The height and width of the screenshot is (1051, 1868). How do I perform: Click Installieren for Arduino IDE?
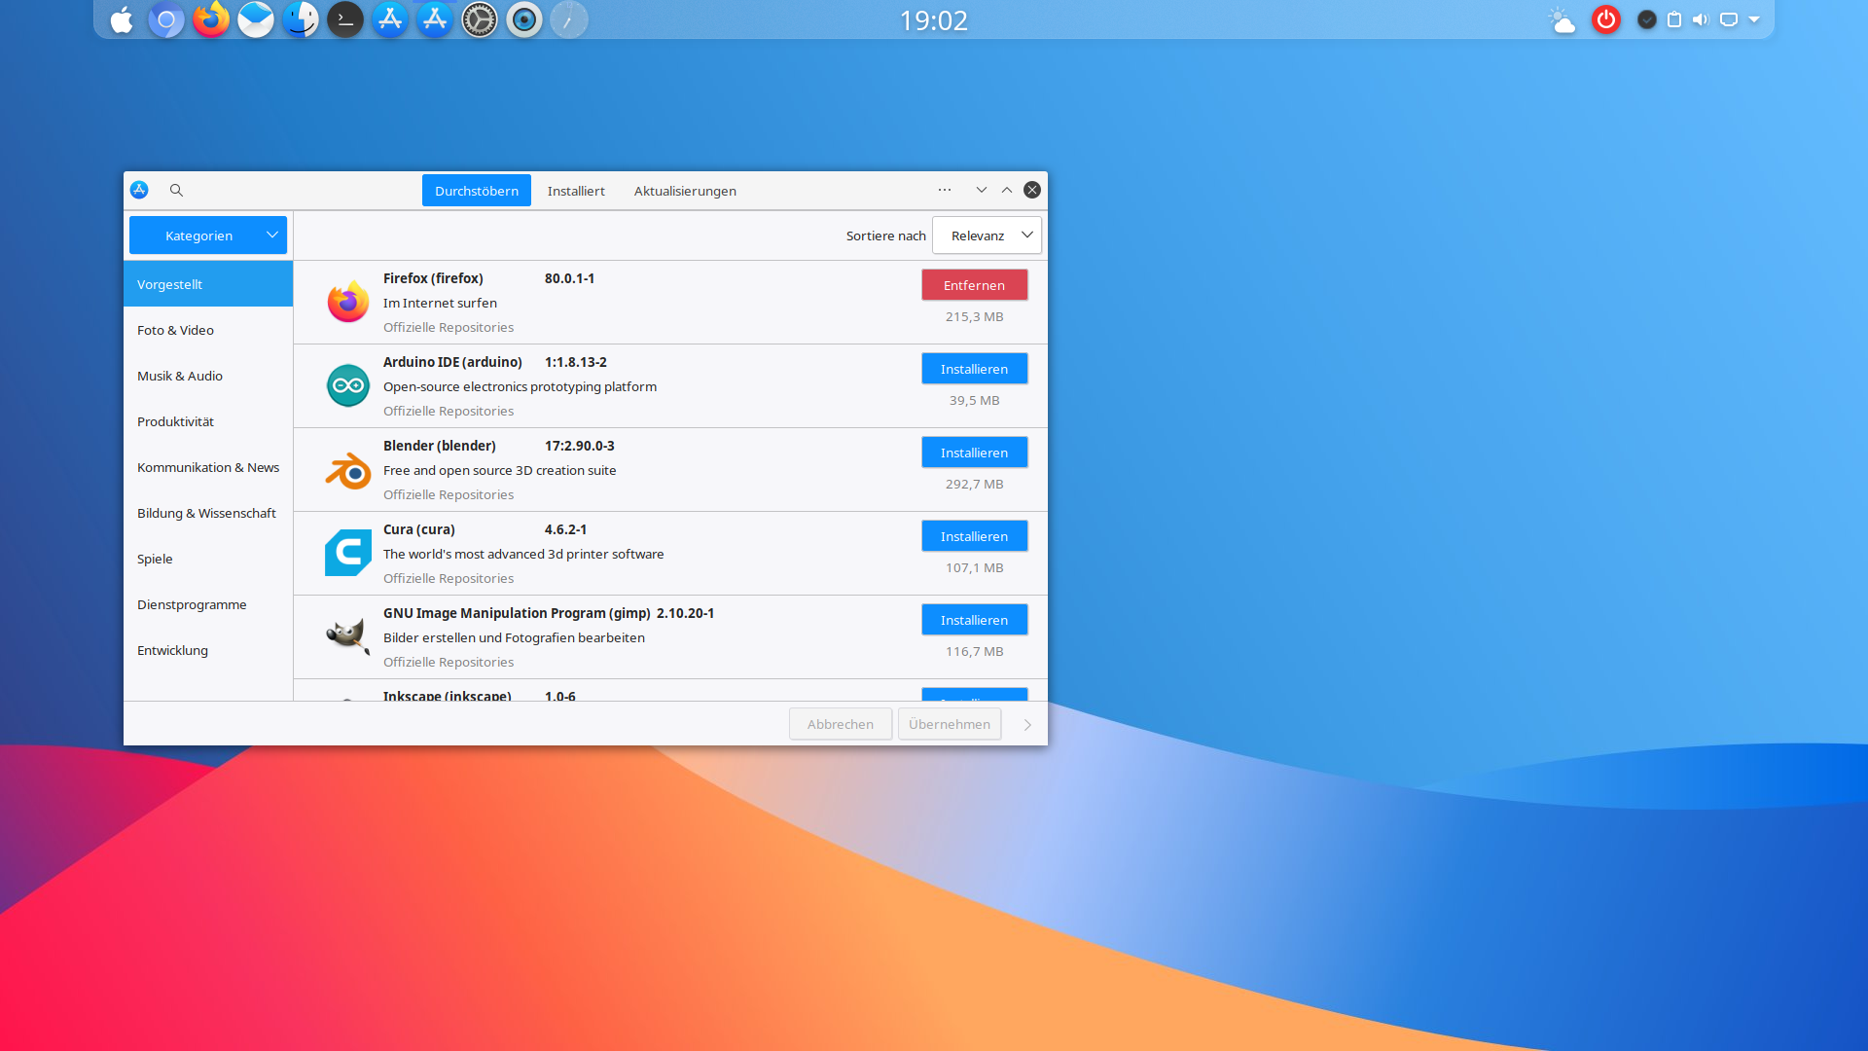click(x=974, y=369)
